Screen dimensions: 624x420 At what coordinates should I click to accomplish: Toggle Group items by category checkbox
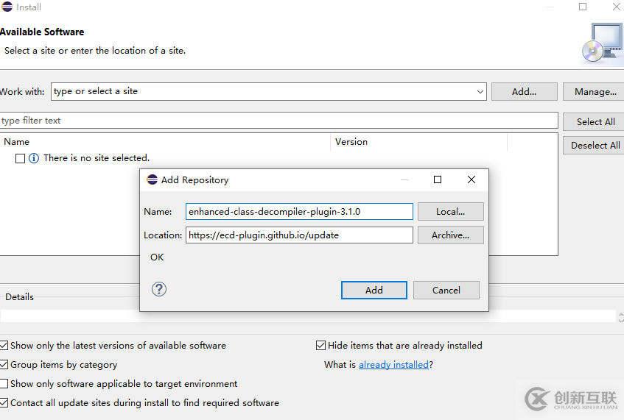coord(4,364)
